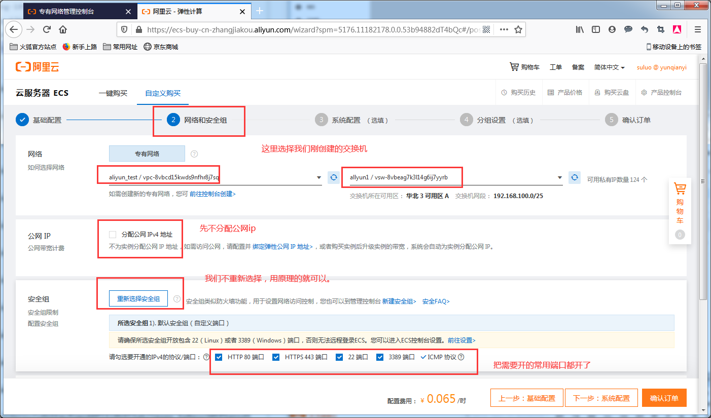Click the help icon beside 专有网络
711x418 pixels.
point(194,154)
